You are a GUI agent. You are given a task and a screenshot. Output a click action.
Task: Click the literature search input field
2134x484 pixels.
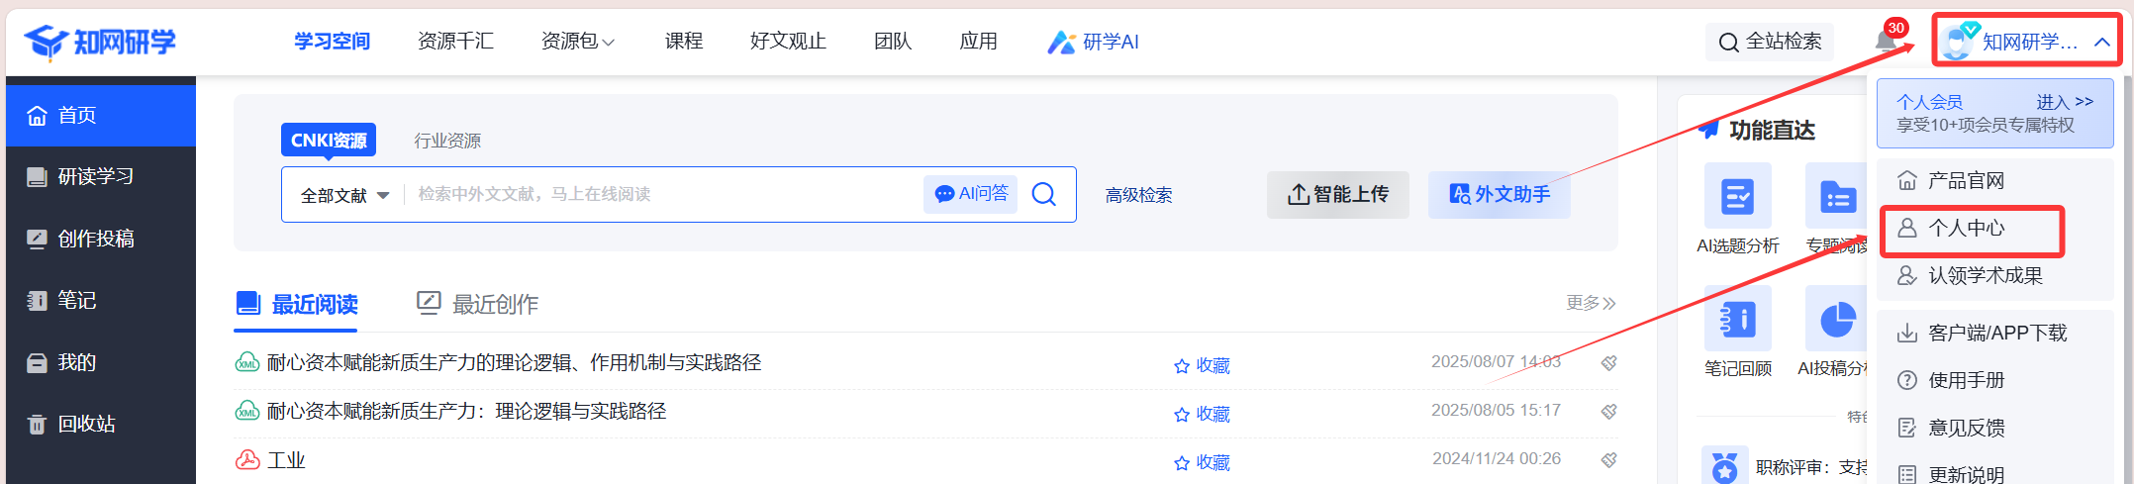click(x=663, y=194)
